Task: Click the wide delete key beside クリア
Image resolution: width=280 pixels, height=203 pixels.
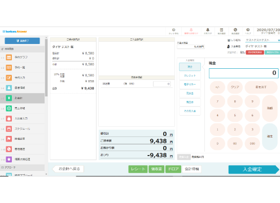Action: (x=261, y=87)
